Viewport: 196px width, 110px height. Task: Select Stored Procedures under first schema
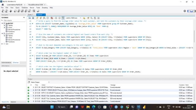click(14, 30)
